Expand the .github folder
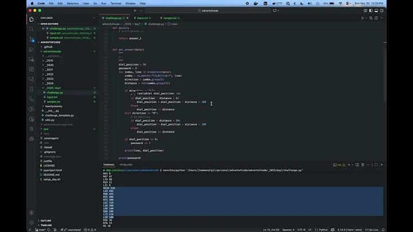Viewport: 413px width, 232px height. click(48, 47)
